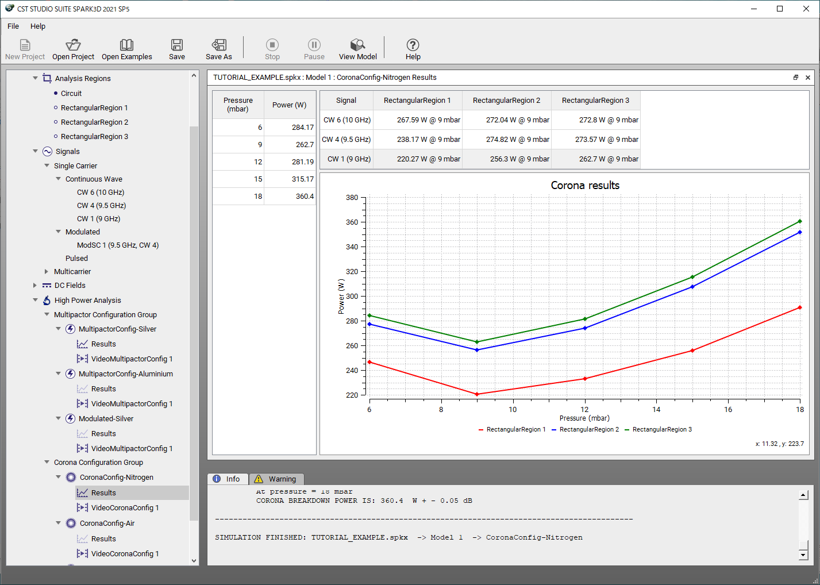Stop the simulation with Stop icon
Image resolution: width=820 pixels, height=585 pixels.
272,45
